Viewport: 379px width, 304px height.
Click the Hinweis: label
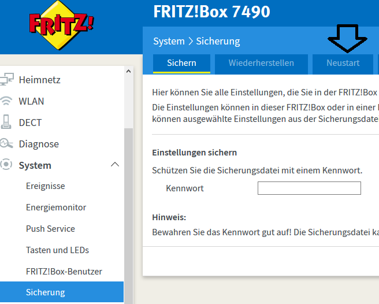(169, 217)
